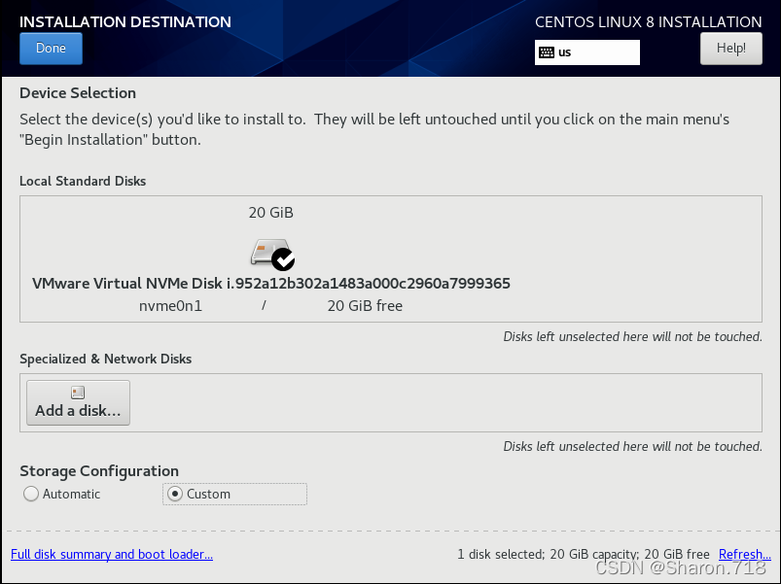Open the Help! documentation button
The height and width of the screenshot is (584, 781).
pyautogui.click(x=730, y=49)
